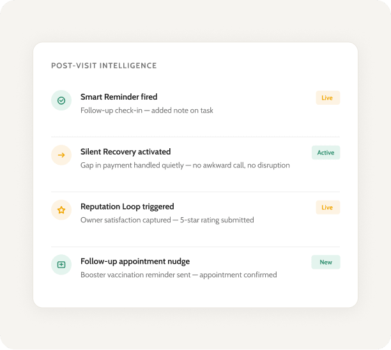
Task: Click the POST-VISIT INTELLIGENCE heading
Action: click(103, 66)
